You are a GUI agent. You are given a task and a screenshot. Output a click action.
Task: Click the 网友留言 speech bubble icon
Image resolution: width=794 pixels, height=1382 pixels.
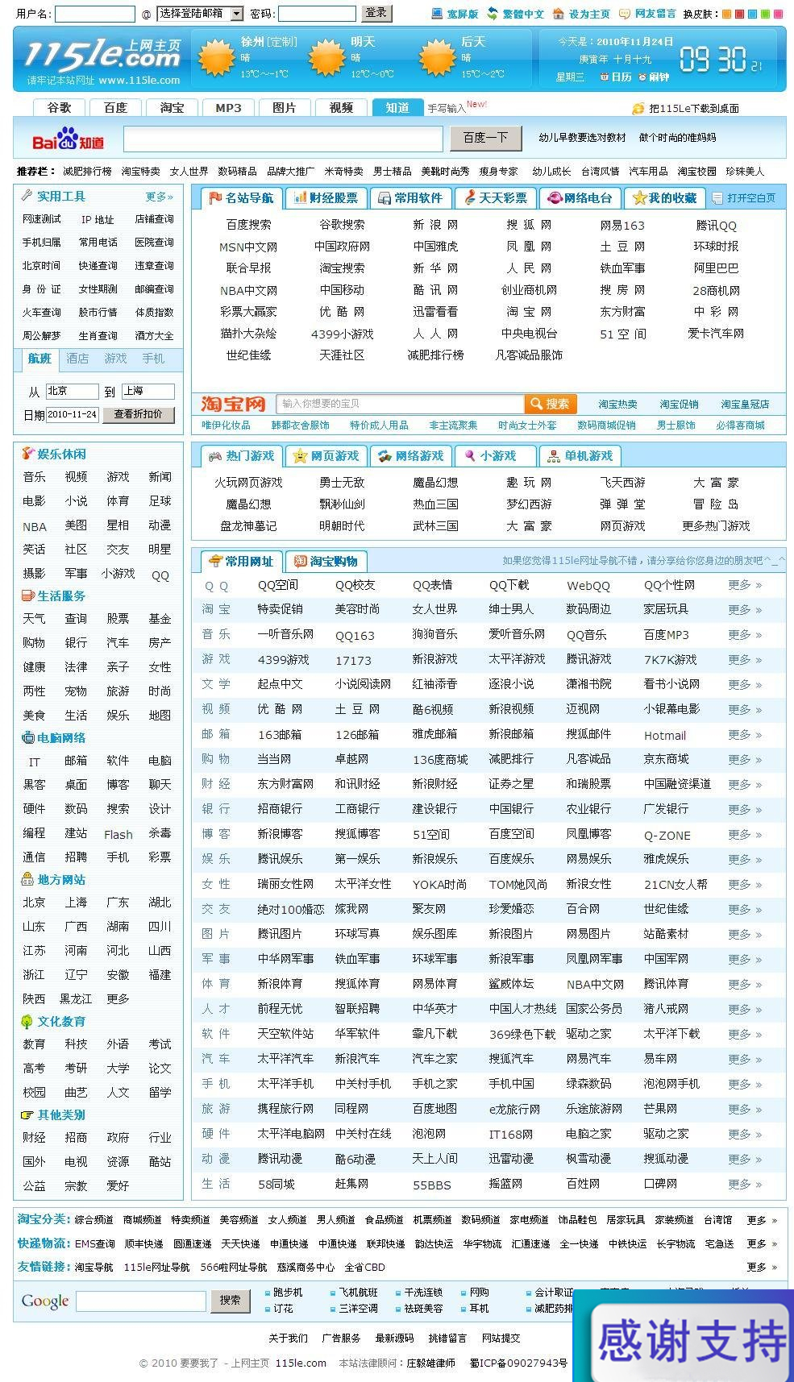pyautogui.click(x=624, y=14)
